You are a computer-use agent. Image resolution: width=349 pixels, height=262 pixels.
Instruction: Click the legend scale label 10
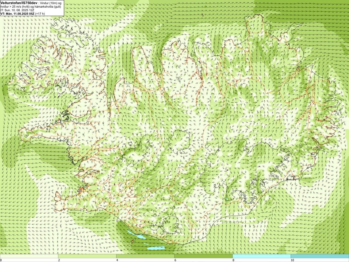click(292, 260)
